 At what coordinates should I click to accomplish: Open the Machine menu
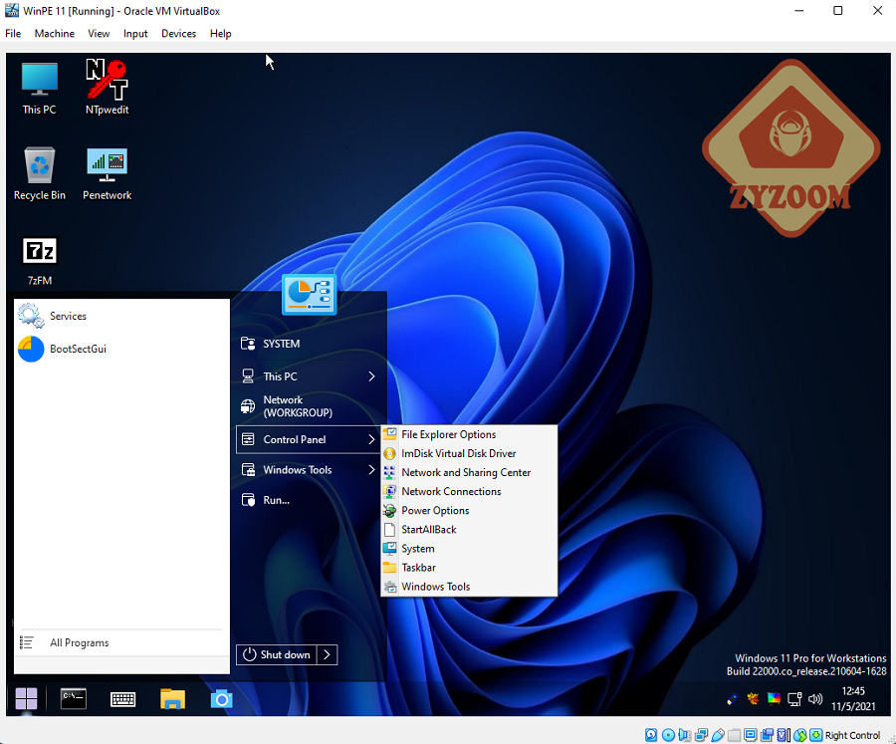[x=55, y=34]
